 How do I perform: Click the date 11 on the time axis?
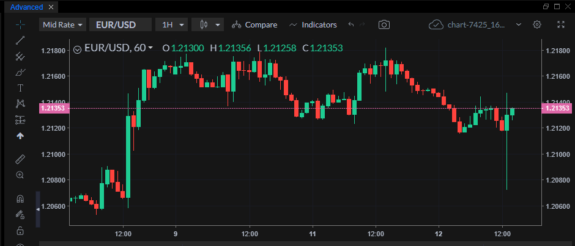tap(313, 233)
